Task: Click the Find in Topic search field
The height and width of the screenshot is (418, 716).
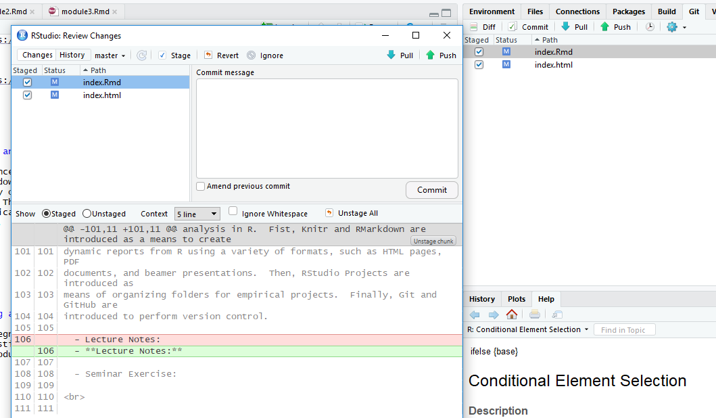Action: 624,330
